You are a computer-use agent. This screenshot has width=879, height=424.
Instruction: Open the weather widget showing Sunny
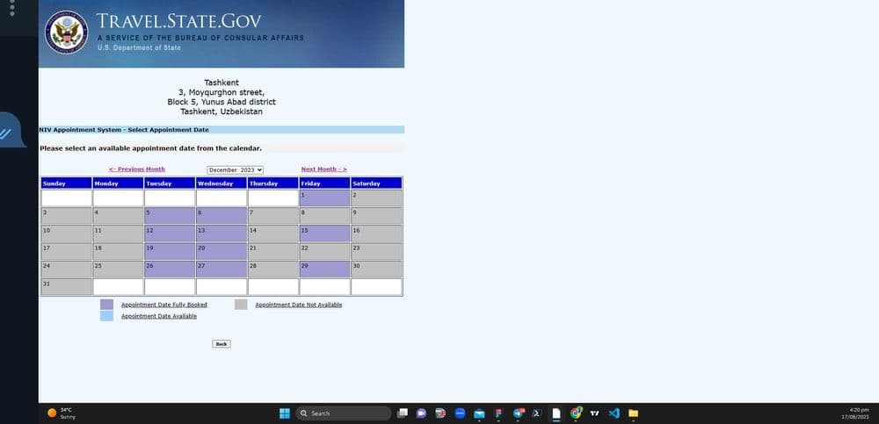click(x=62, y=413)
